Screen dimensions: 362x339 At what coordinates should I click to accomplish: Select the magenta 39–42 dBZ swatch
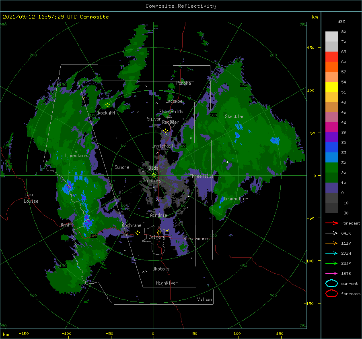331,127
